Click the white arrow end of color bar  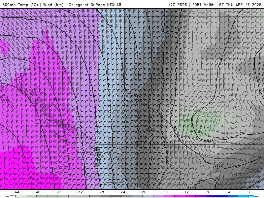click(x=10, y=196)
